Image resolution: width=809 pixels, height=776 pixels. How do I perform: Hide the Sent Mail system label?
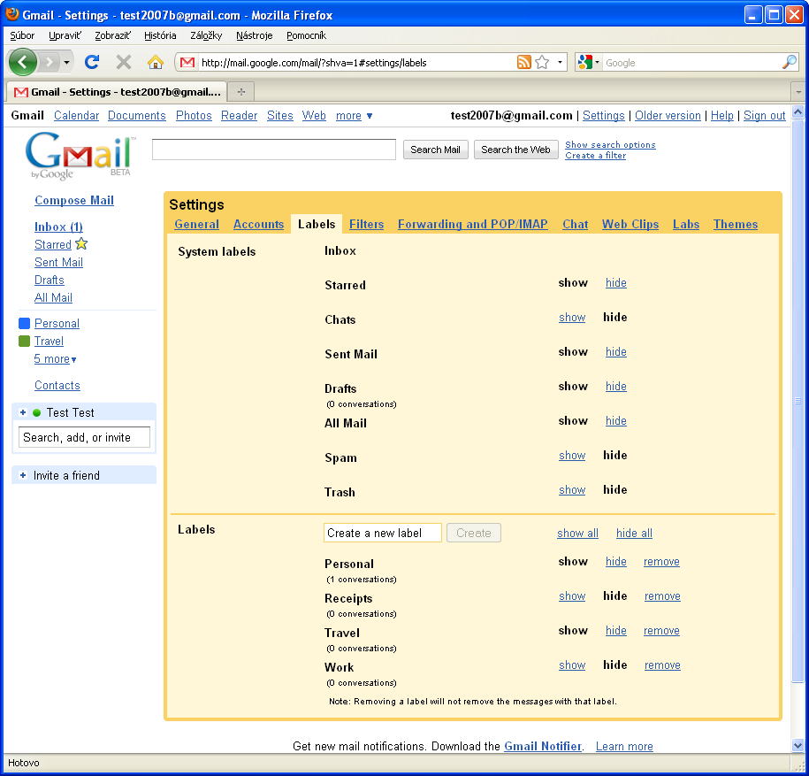pyautogui.click(x=616, y=352)
